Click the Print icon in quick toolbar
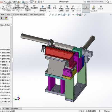 [x=23, y=2]
